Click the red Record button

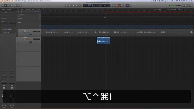point(80,5)
